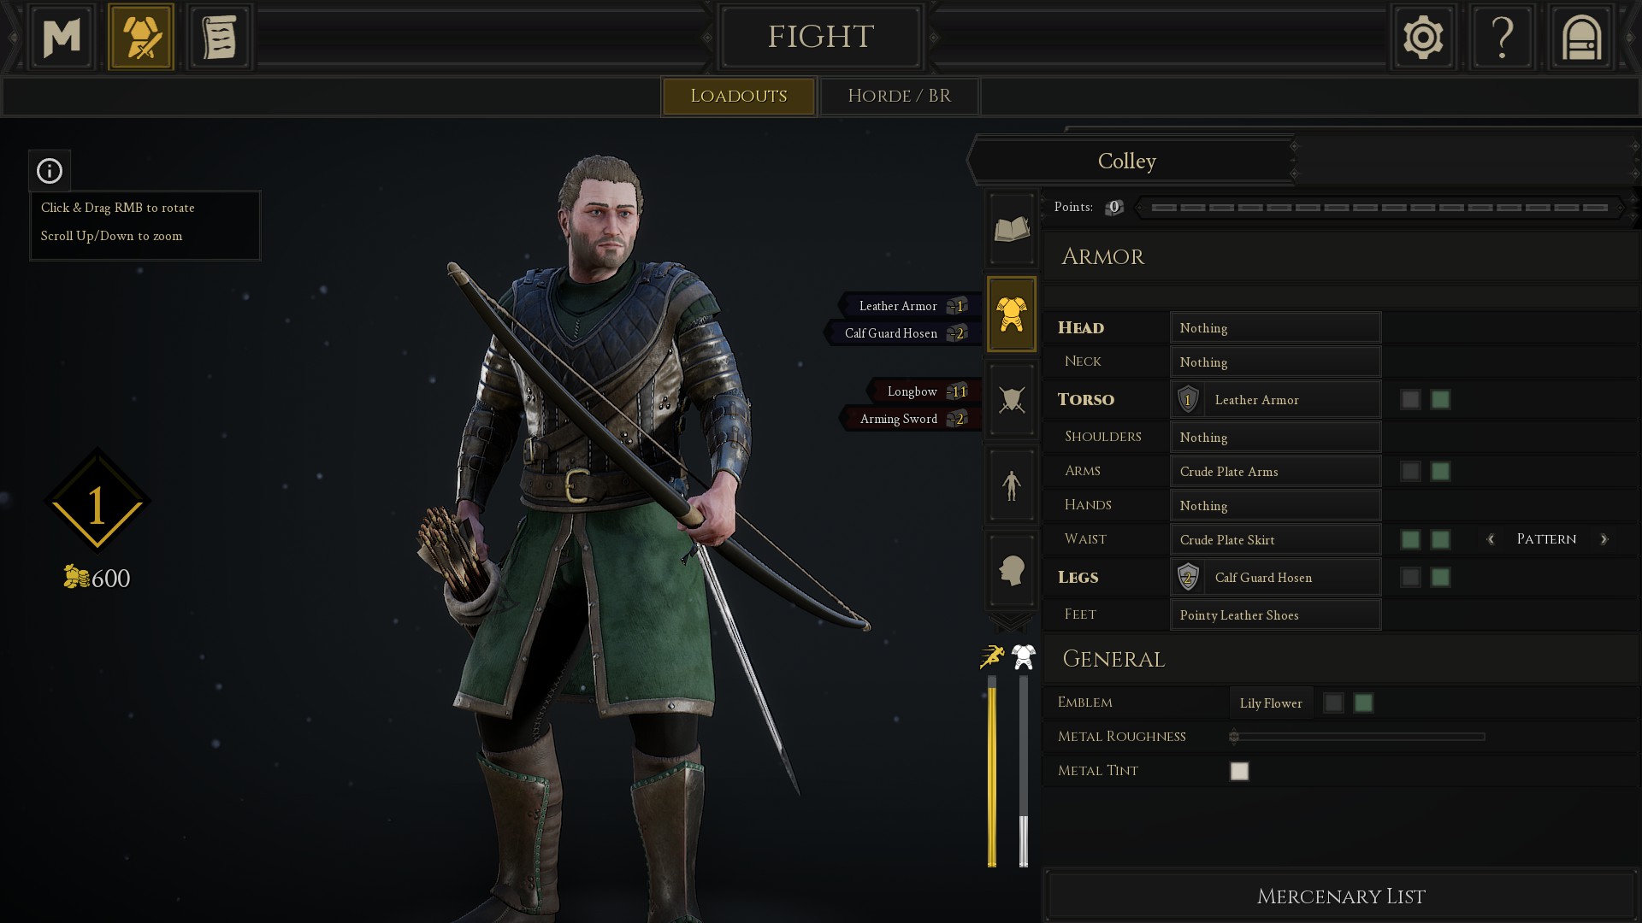Click next Pattern arrow for waist
The width and height of the screenshot is (1642, 923).
coord(1604,539)
